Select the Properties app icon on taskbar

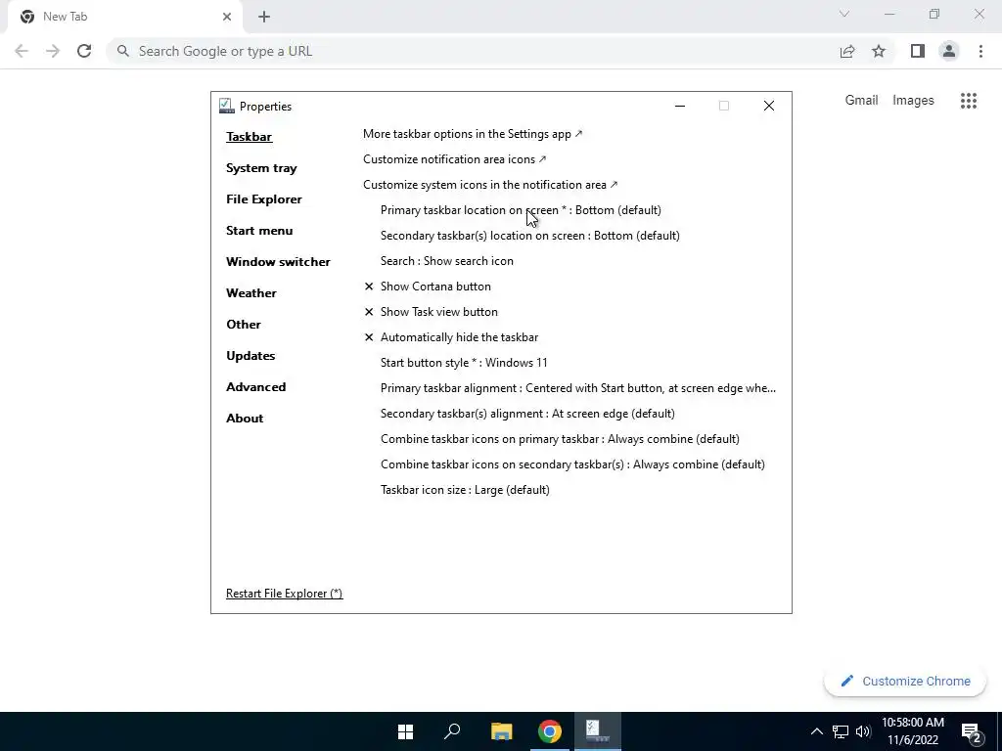coord(597,731)
